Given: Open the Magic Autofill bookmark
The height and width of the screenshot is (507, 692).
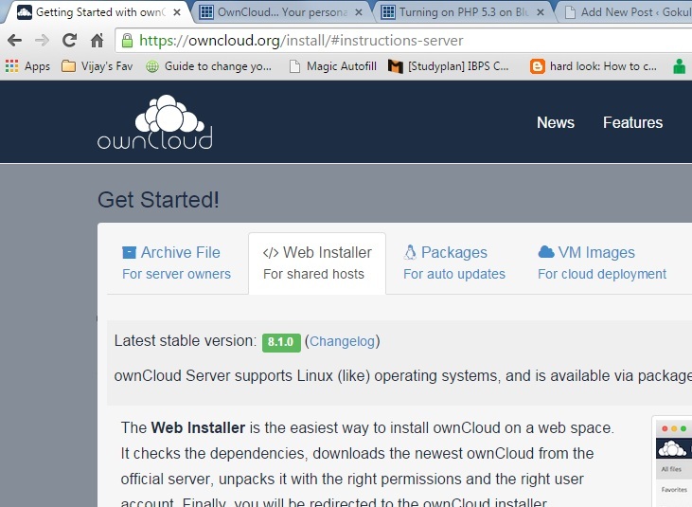Looking at the screenshot, I should click(333, 66).
